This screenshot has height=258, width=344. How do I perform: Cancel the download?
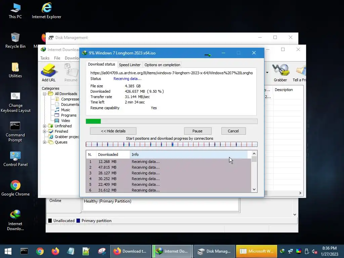coord(233,131)
